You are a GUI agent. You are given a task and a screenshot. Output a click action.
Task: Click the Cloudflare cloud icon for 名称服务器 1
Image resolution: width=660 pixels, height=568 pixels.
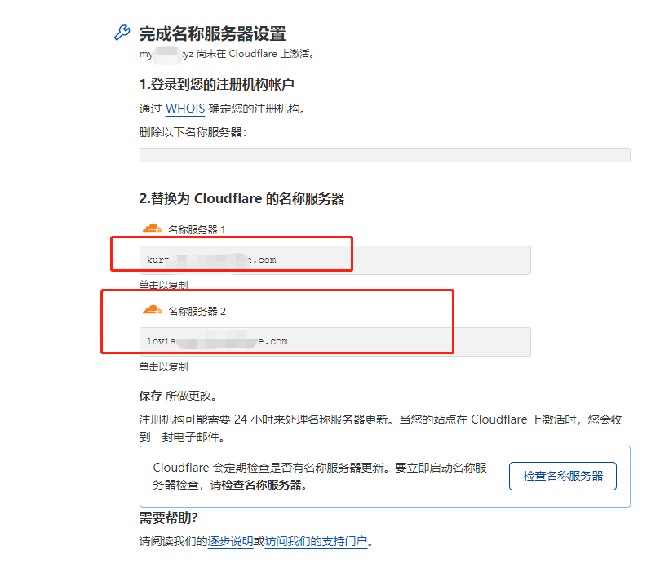[152, 229]
